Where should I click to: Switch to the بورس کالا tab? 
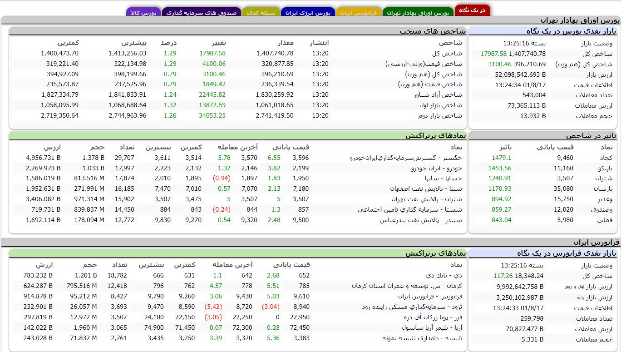click(x=143, y=13)
